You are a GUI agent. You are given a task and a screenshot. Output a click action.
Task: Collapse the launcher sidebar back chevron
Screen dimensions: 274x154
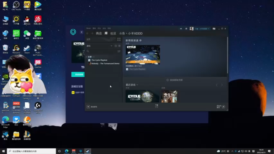point(82,32)
